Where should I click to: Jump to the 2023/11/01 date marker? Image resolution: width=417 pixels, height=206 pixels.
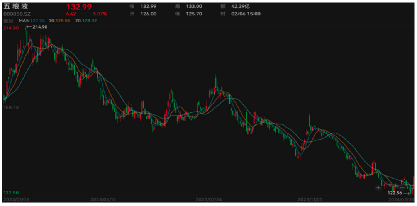coord(310,199)
